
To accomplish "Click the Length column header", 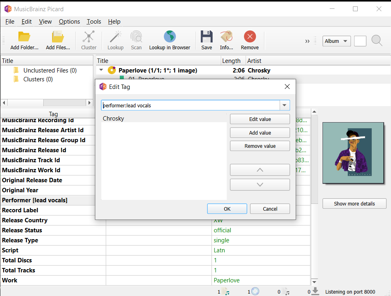I will pos(234,60).
